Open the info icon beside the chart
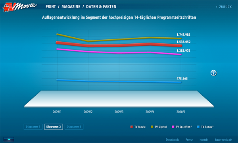Screen dimensions: 238x143 [x=213, y=73]
